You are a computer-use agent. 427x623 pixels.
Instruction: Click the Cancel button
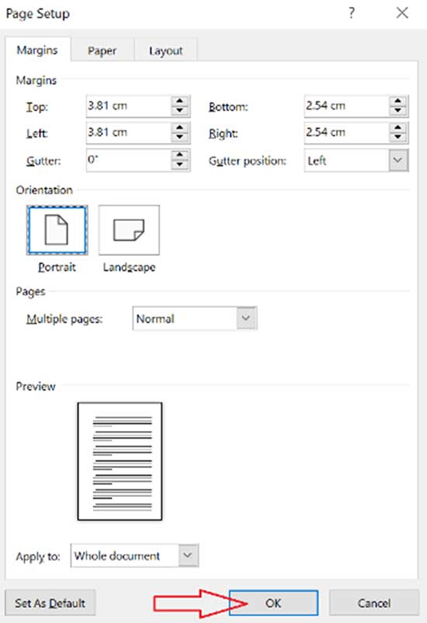[374, 603]
